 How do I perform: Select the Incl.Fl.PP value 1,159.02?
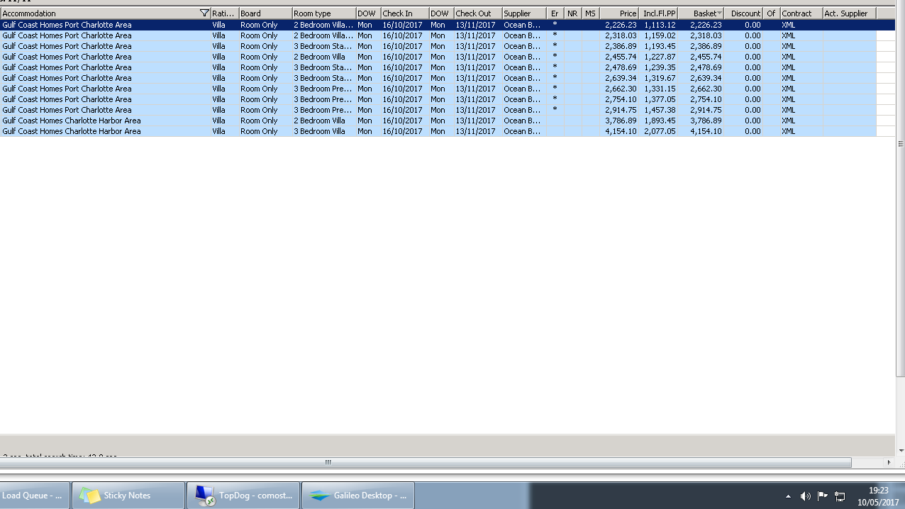660,35
